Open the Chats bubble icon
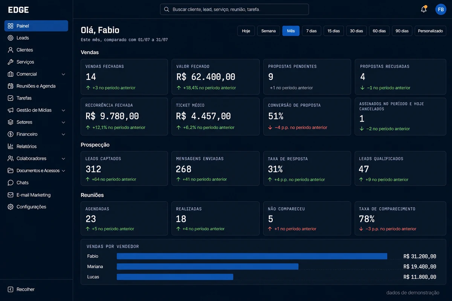The image size is (452, 301). click(x=11, y=182)
